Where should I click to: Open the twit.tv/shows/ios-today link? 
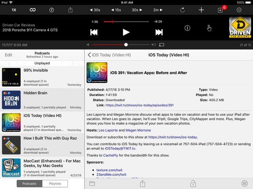coord(173,137)
